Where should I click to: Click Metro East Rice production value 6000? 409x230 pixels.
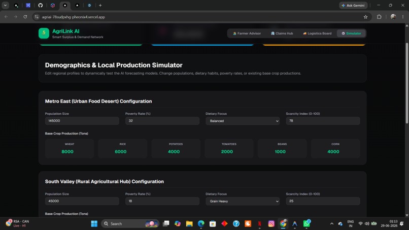click(x=120, y=152)
